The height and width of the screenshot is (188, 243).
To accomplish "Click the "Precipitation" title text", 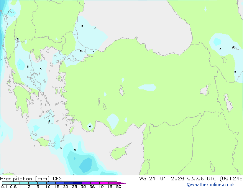I will 16,179.
